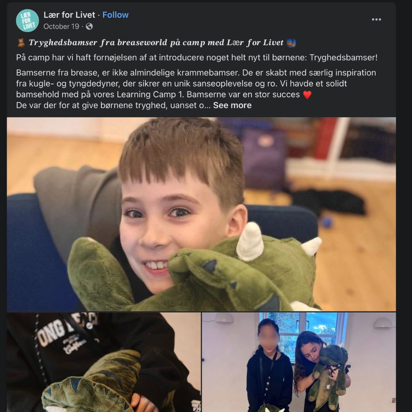Open the photo of two girls with plush
The width and height of the screenshot is (412, 412).
299,362
